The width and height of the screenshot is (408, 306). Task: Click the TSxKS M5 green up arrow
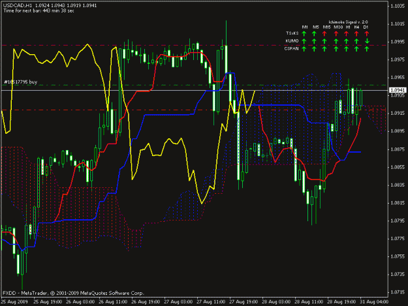point(314,33)
